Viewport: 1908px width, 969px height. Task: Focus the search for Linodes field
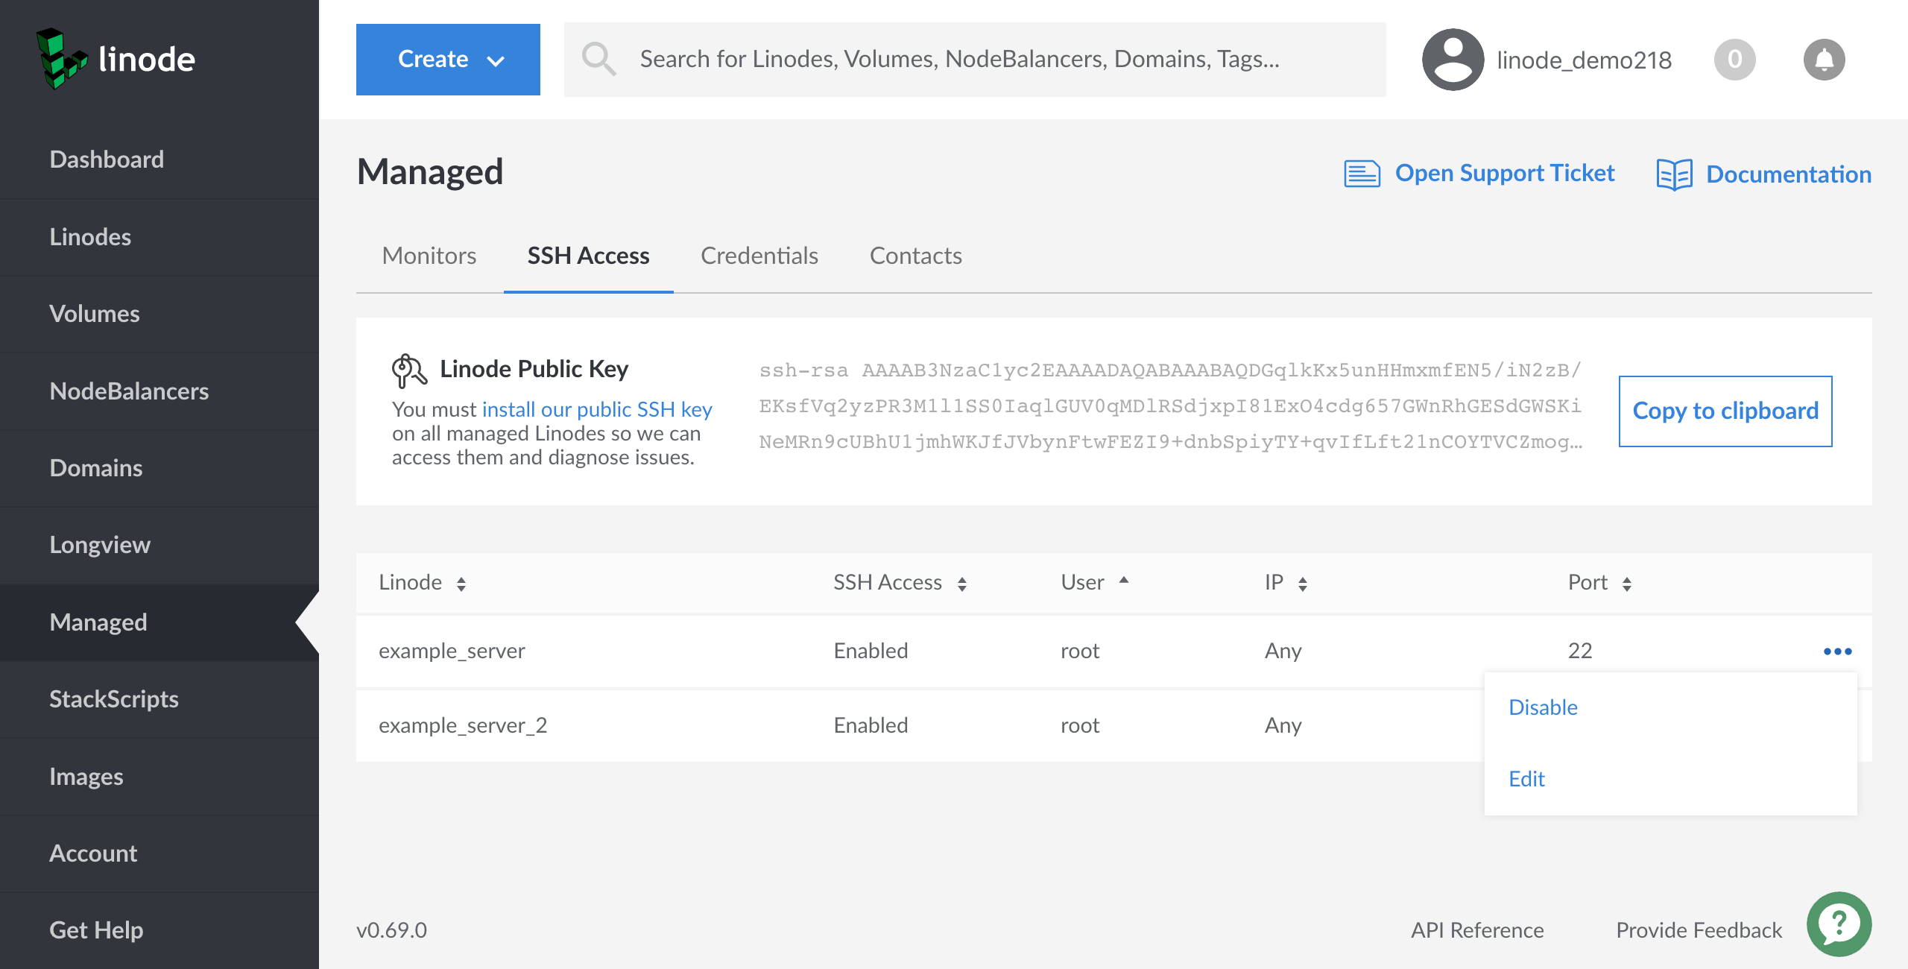click(969, 60)
